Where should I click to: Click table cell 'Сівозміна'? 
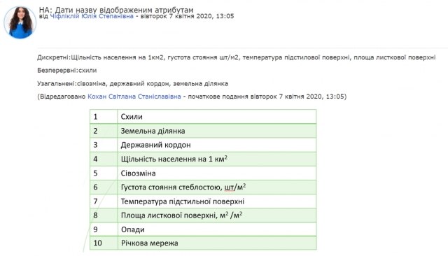point(217,173)
